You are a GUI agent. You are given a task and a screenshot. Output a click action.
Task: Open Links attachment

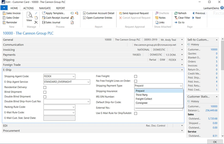coord(160,22)
